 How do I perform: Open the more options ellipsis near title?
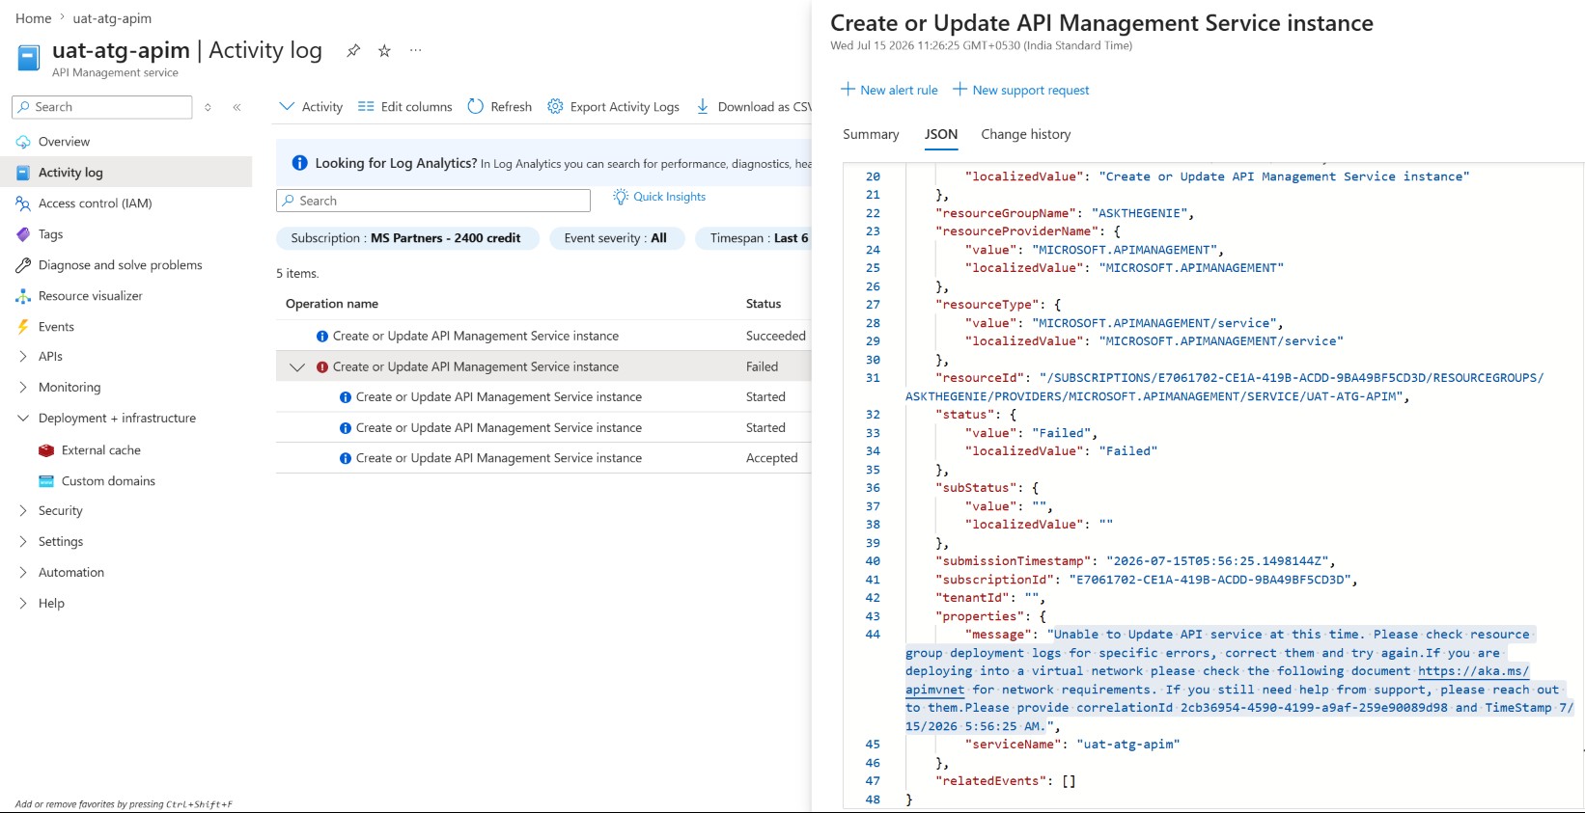415,50
